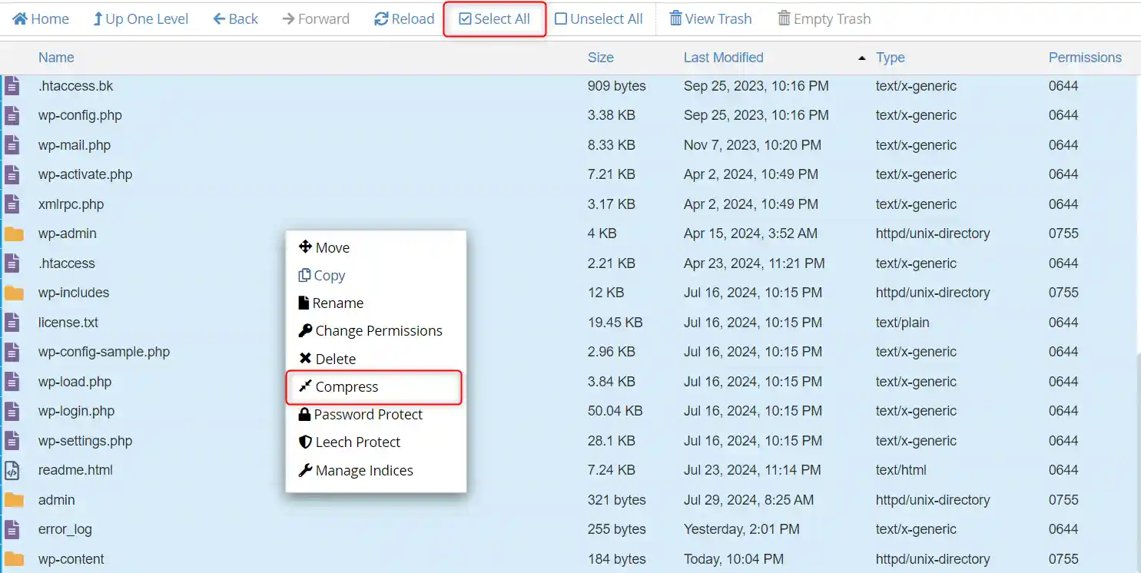Select the error_log file name

[x=65, y=529]
